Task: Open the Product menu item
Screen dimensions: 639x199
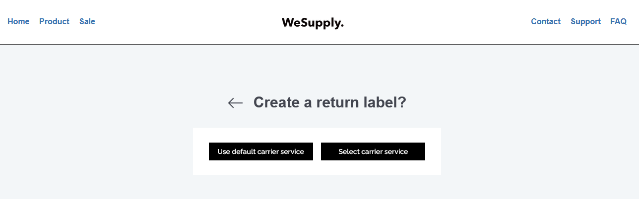Action: point(54,21)
